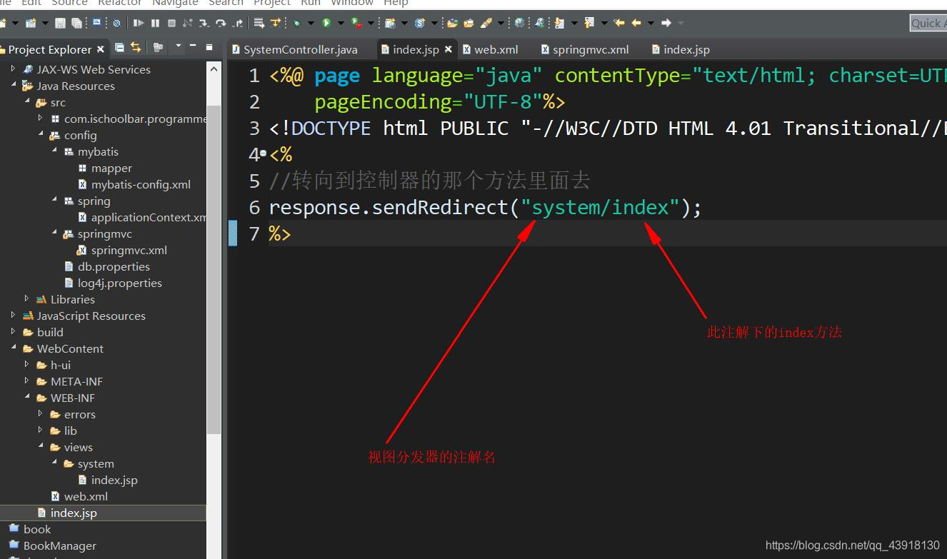Expand the errors folder
The height and width of the screenshot is (559, 947).
[x=40, y=414]
